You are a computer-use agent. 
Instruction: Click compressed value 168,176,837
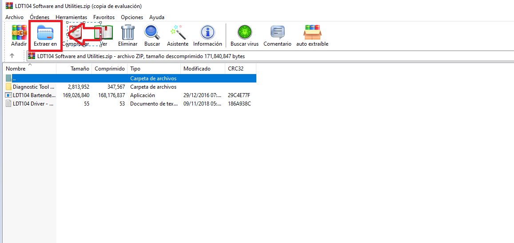pos(112,95)
